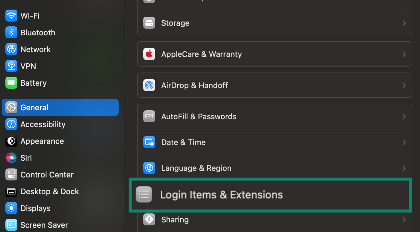Viewport: 420px width, 232px height.
Task: Click the VPN globe icon
Action: click(x=11, y=66)
